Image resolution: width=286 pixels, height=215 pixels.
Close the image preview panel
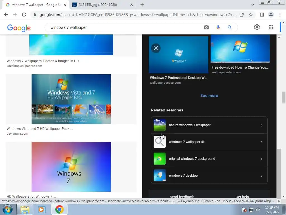tap(156, 48)
